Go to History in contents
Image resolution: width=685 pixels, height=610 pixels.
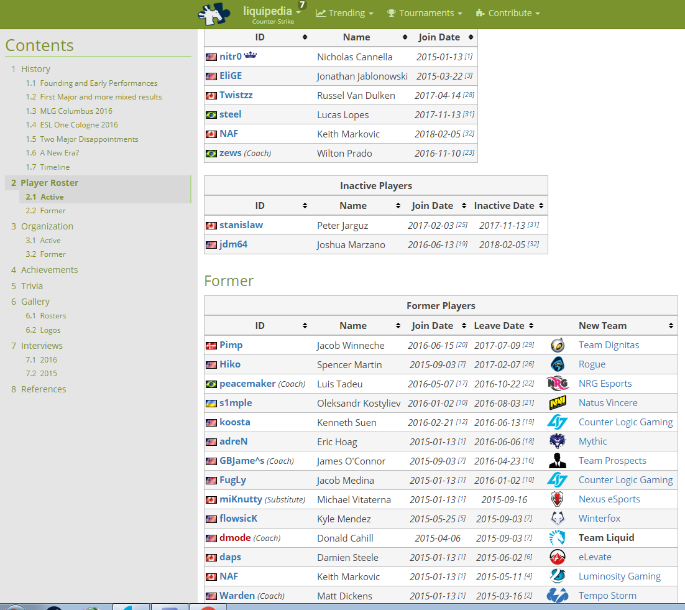pos(35,69)
